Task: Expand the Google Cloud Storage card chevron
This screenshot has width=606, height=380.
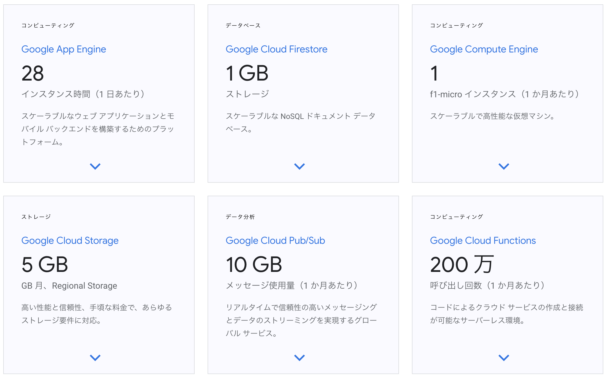Action: point(95,358)
